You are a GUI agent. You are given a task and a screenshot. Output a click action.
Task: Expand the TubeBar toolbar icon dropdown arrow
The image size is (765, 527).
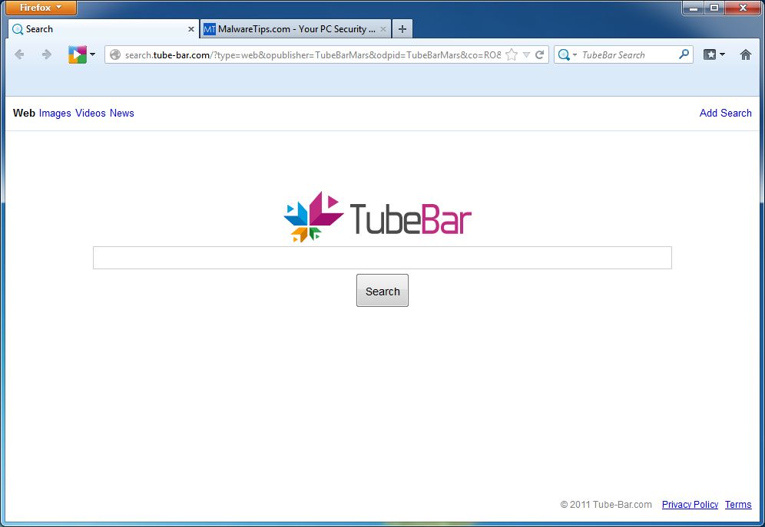93,54
